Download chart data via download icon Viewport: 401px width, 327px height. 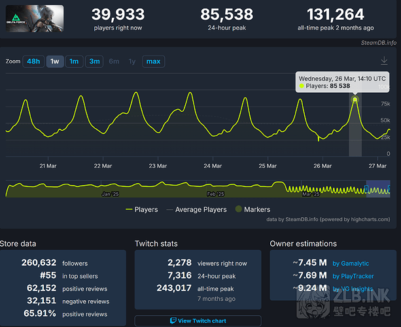tap(384, 61)
